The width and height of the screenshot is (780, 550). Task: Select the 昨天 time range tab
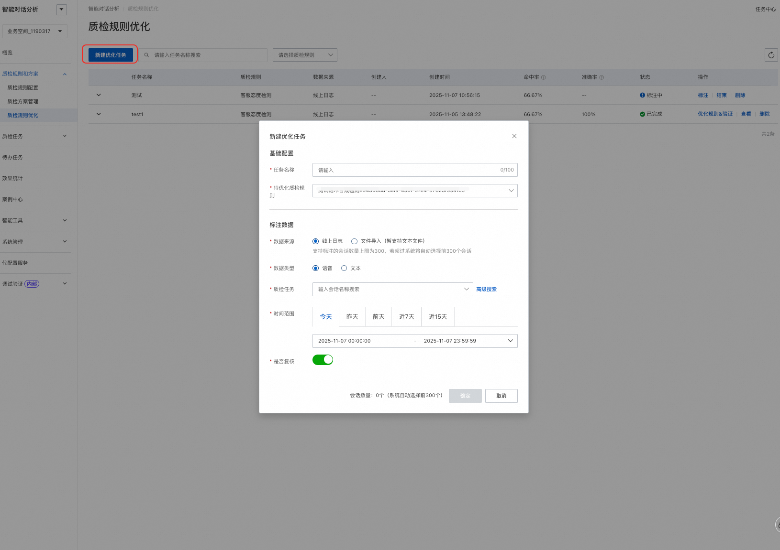coord(352,317)
